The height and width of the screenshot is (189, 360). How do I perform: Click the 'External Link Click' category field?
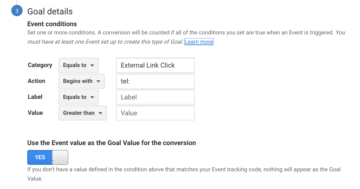pos(155,65)
